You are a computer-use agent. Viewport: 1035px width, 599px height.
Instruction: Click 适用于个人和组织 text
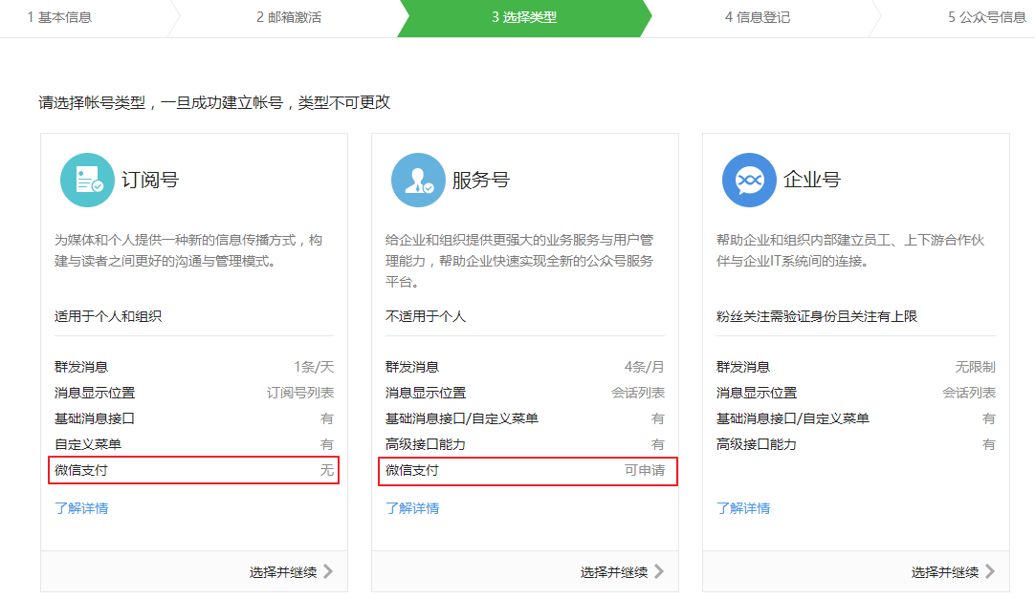(108, 316)
